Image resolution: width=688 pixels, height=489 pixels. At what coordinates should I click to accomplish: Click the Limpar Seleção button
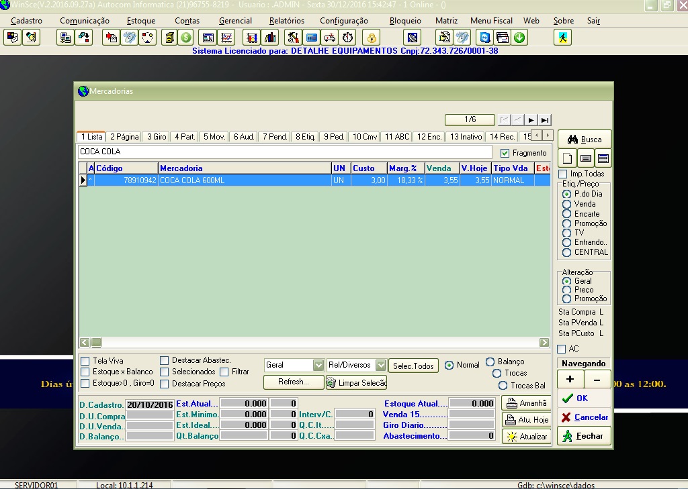pyautogui.click(x=356, y=383)
